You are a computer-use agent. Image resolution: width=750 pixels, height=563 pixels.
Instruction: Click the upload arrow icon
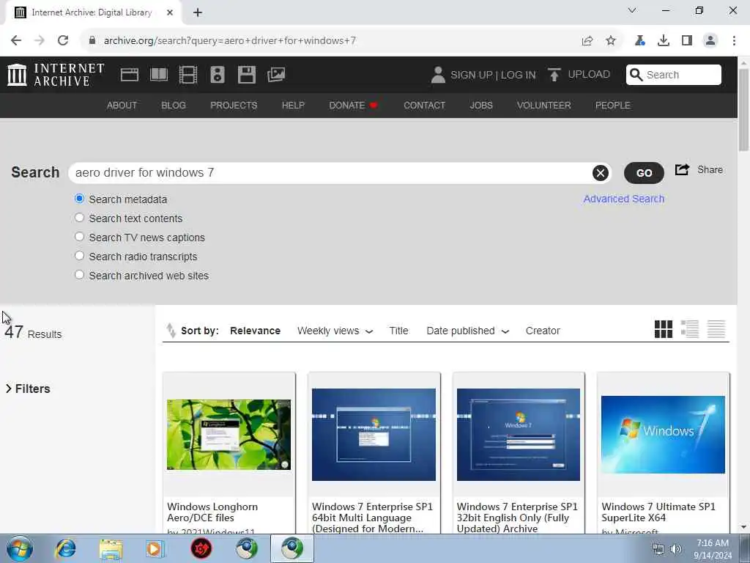[554, 75]
